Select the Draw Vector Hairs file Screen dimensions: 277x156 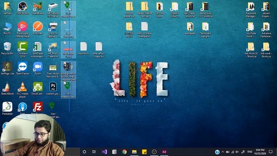(x=53, y=71)
